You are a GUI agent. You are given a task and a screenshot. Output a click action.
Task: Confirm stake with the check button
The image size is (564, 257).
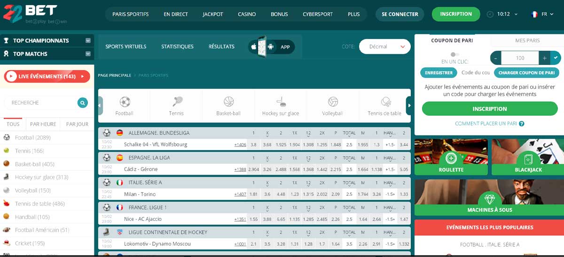click(556, 58)
